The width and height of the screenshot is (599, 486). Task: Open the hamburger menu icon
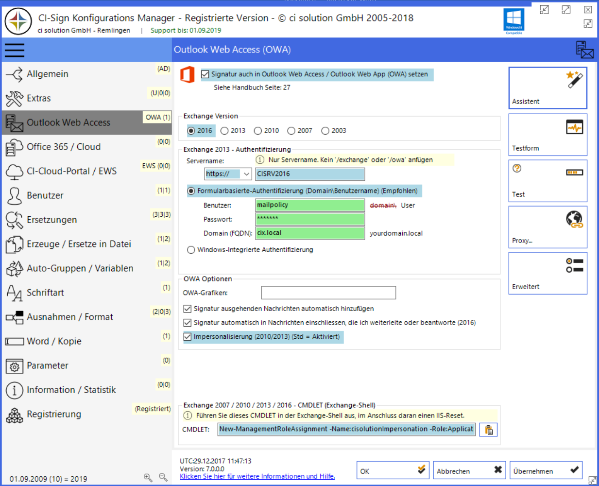pos(15,50)
